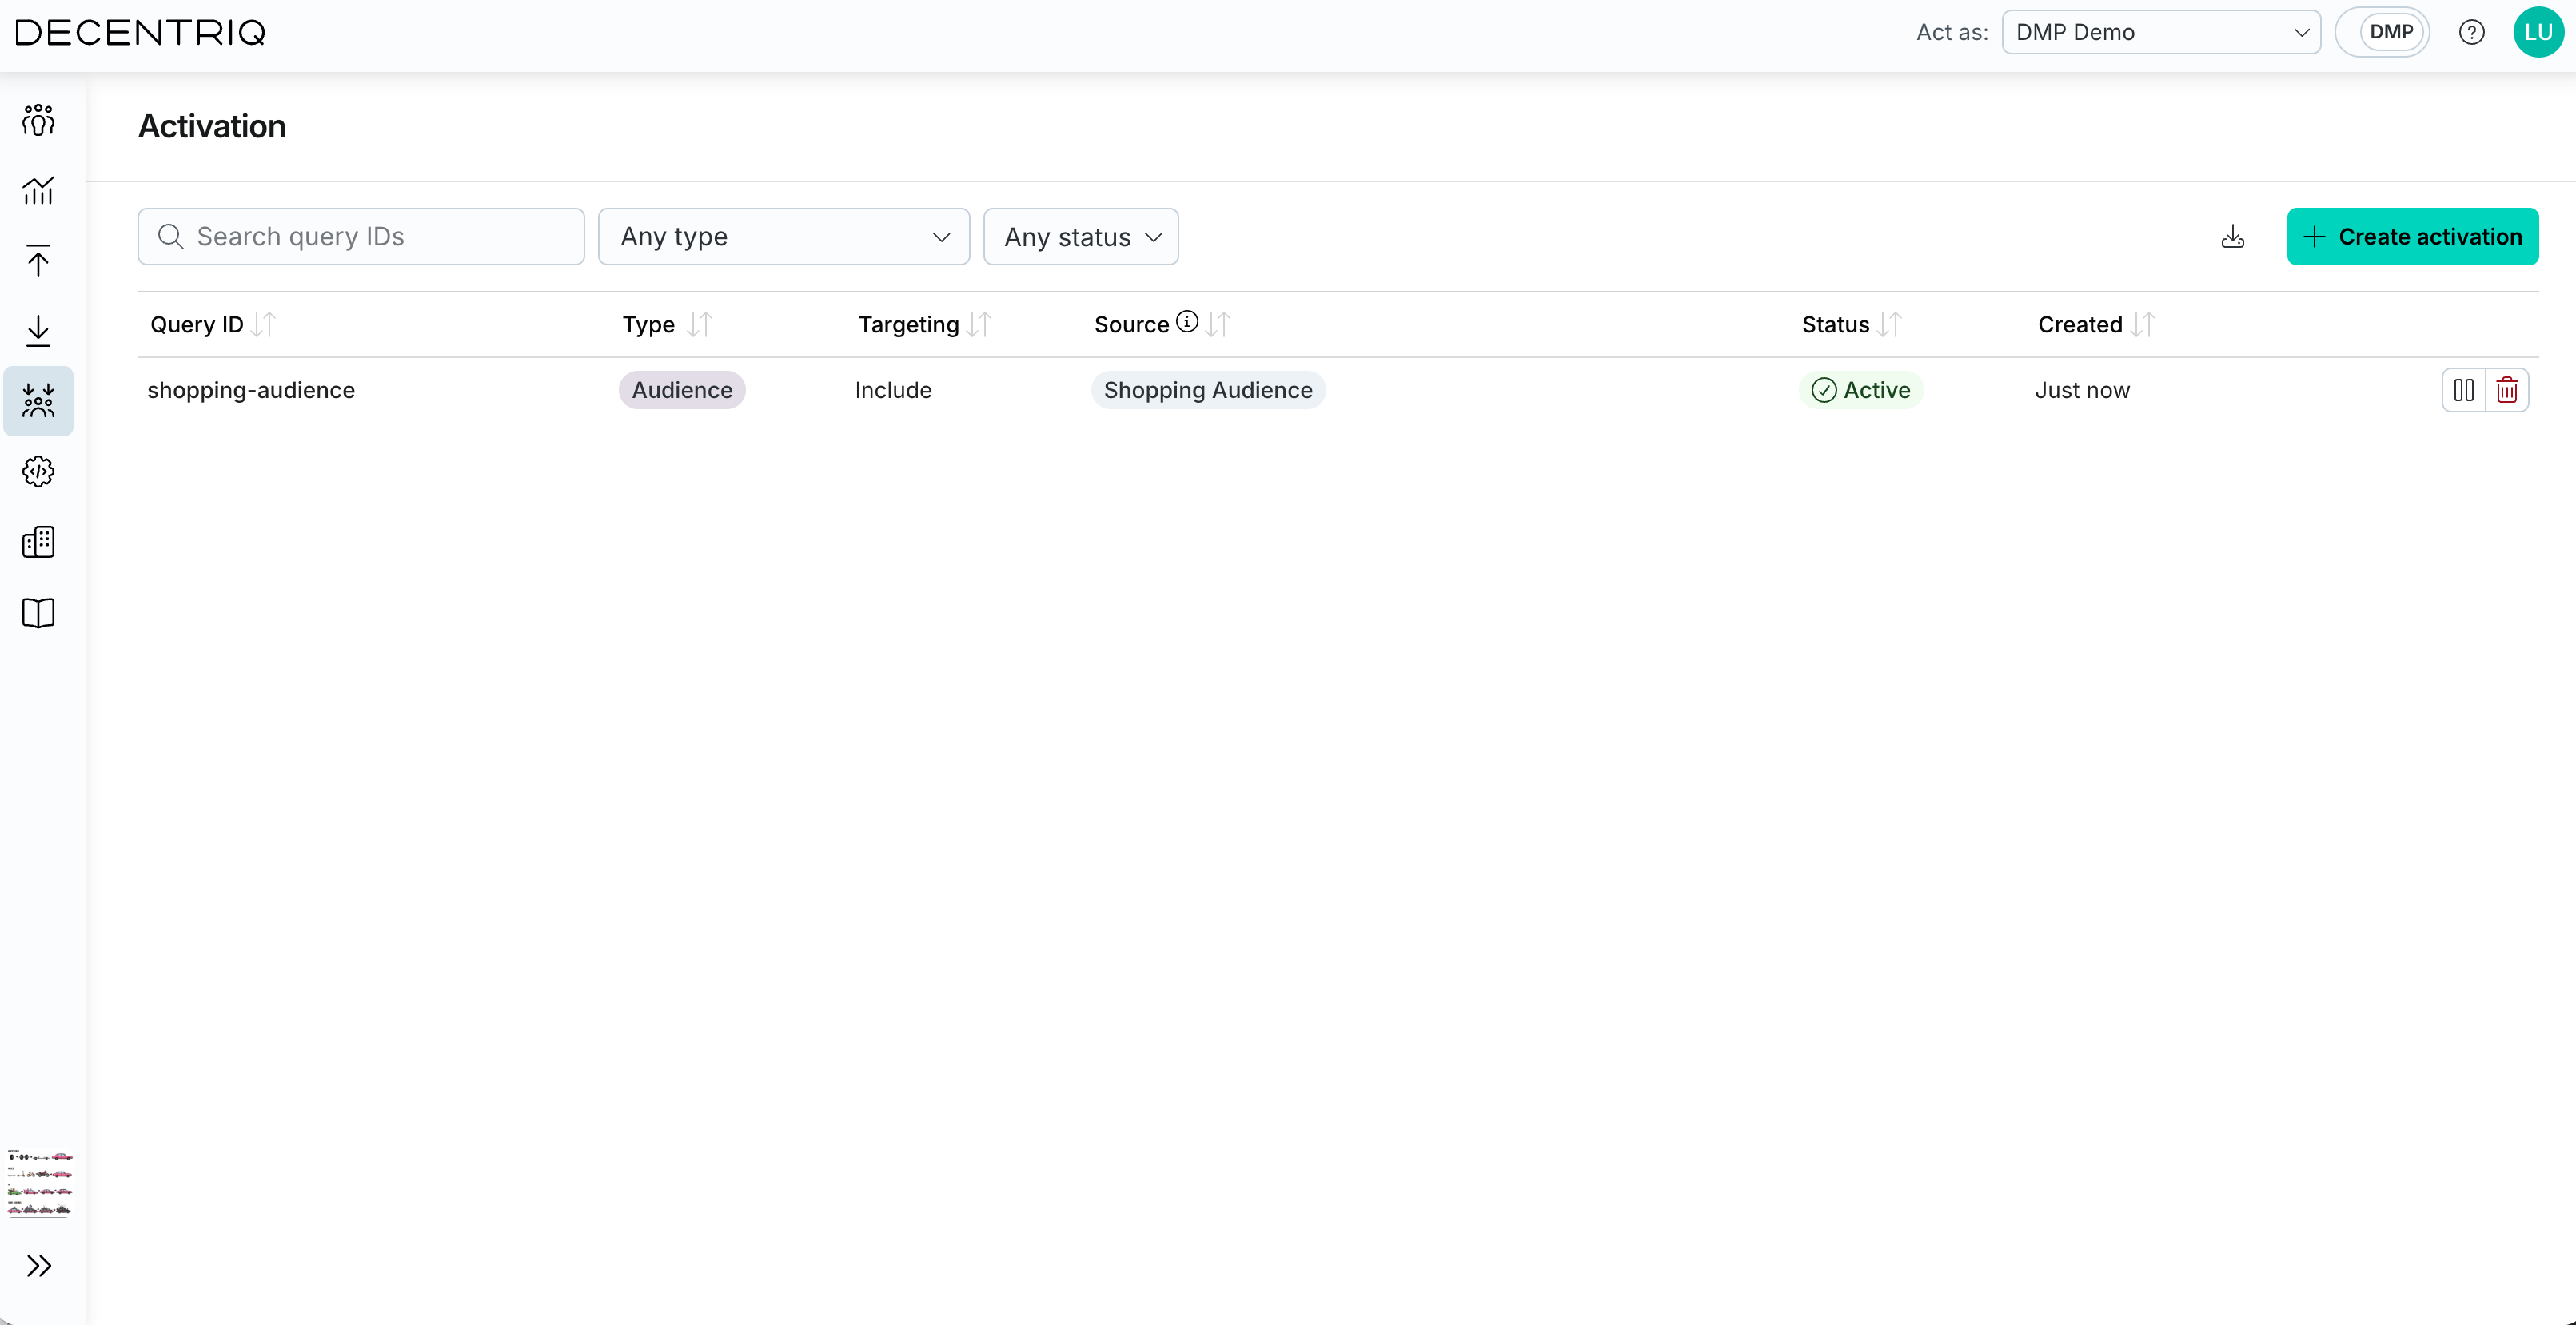Screen dimensions: 2576x1325
Task: Click shopping-audience query ID cell
Action: click(251, 391)
